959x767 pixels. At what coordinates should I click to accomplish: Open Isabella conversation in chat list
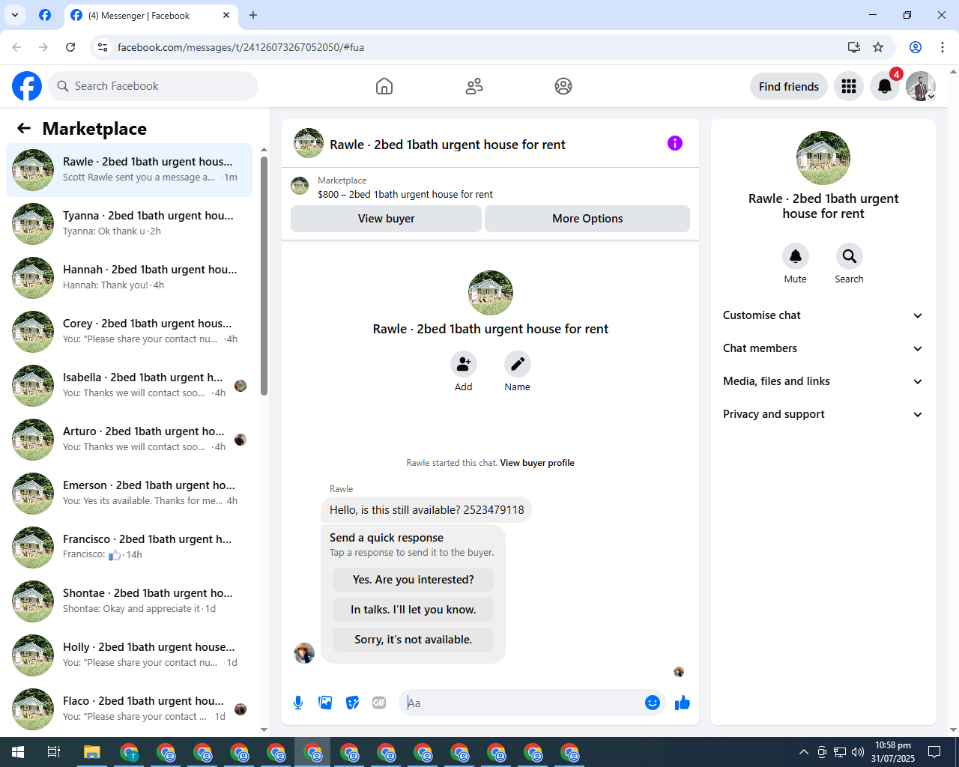(129, 386)
